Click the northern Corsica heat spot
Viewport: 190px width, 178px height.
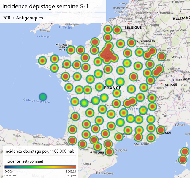pyautogui.click(x=185, y=152)
